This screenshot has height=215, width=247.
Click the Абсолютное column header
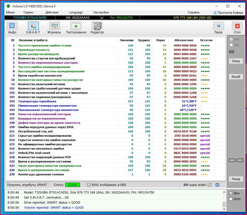(x=184, y=40)
